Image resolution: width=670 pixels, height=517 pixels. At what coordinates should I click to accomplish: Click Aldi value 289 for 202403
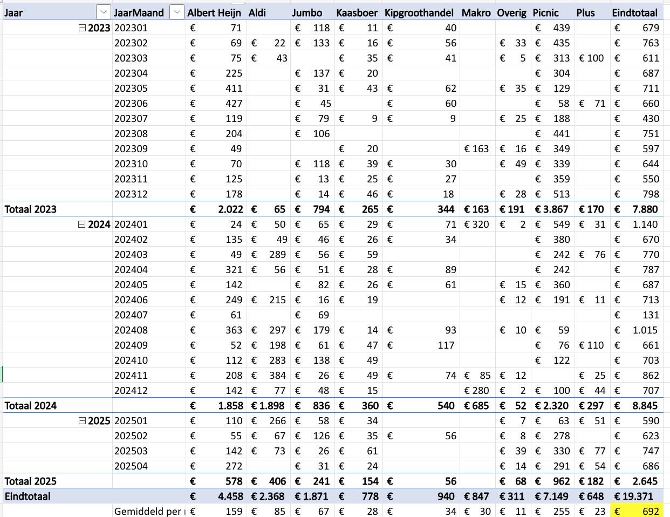pyautogui.click(x=277, y=255)
